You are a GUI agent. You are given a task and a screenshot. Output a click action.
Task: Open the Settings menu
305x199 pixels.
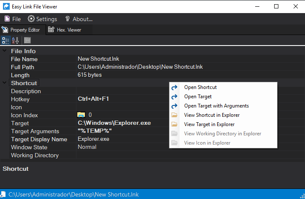[42, 19]
